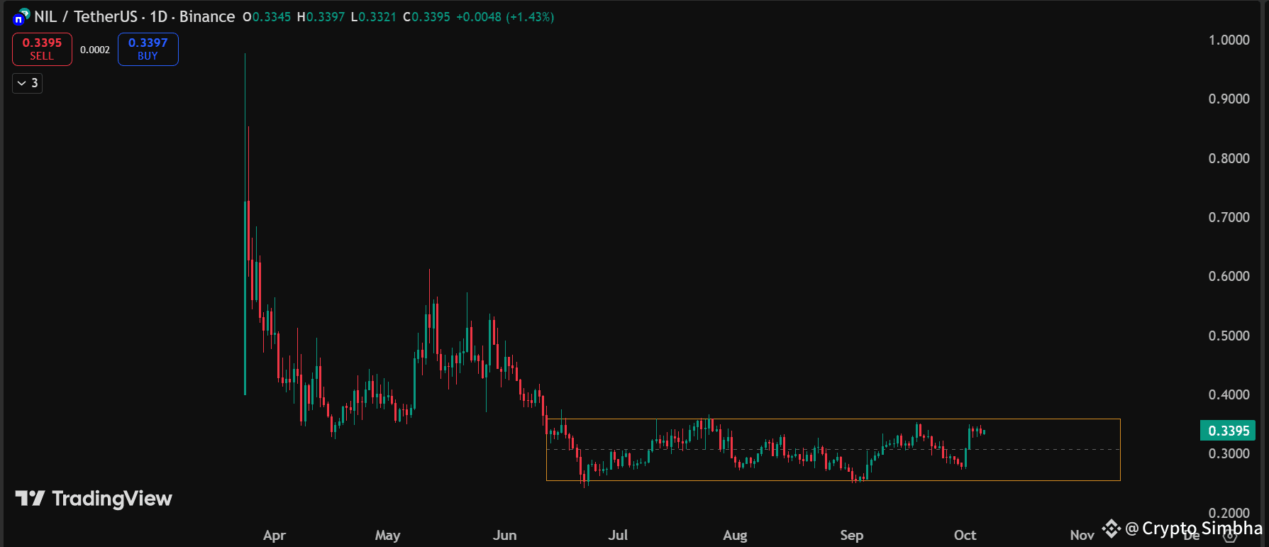Viewport: 1269px width, 547px height.
Task: Click the 0.2000 price axis label
Action: (1229, 513)
